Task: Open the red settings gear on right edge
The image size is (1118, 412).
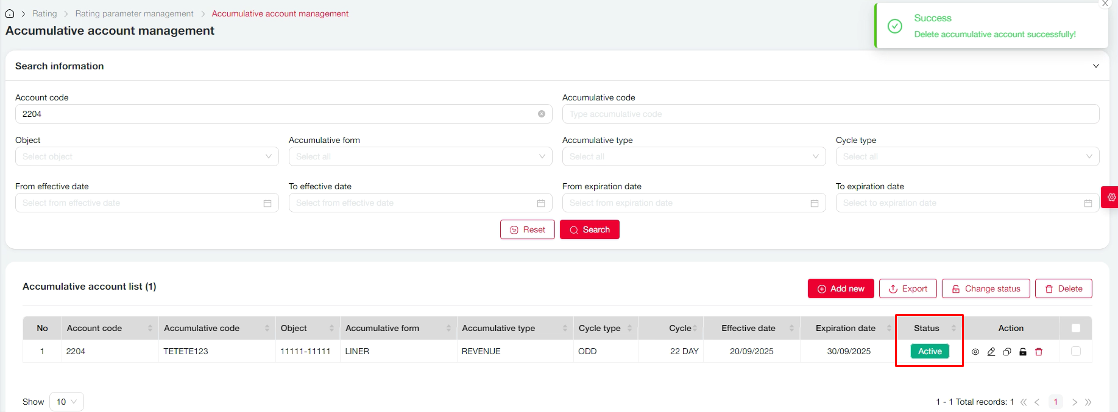Action: (x=1111, y=197)
